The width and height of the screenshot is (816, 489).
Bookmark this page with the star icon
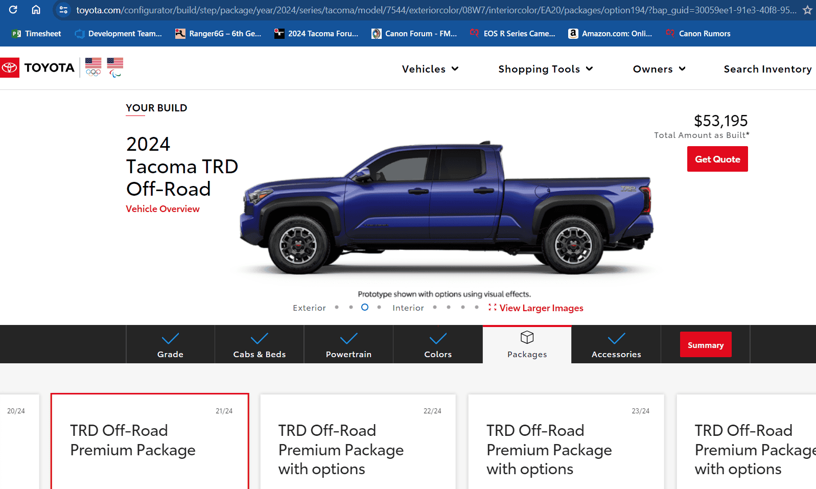807,10
